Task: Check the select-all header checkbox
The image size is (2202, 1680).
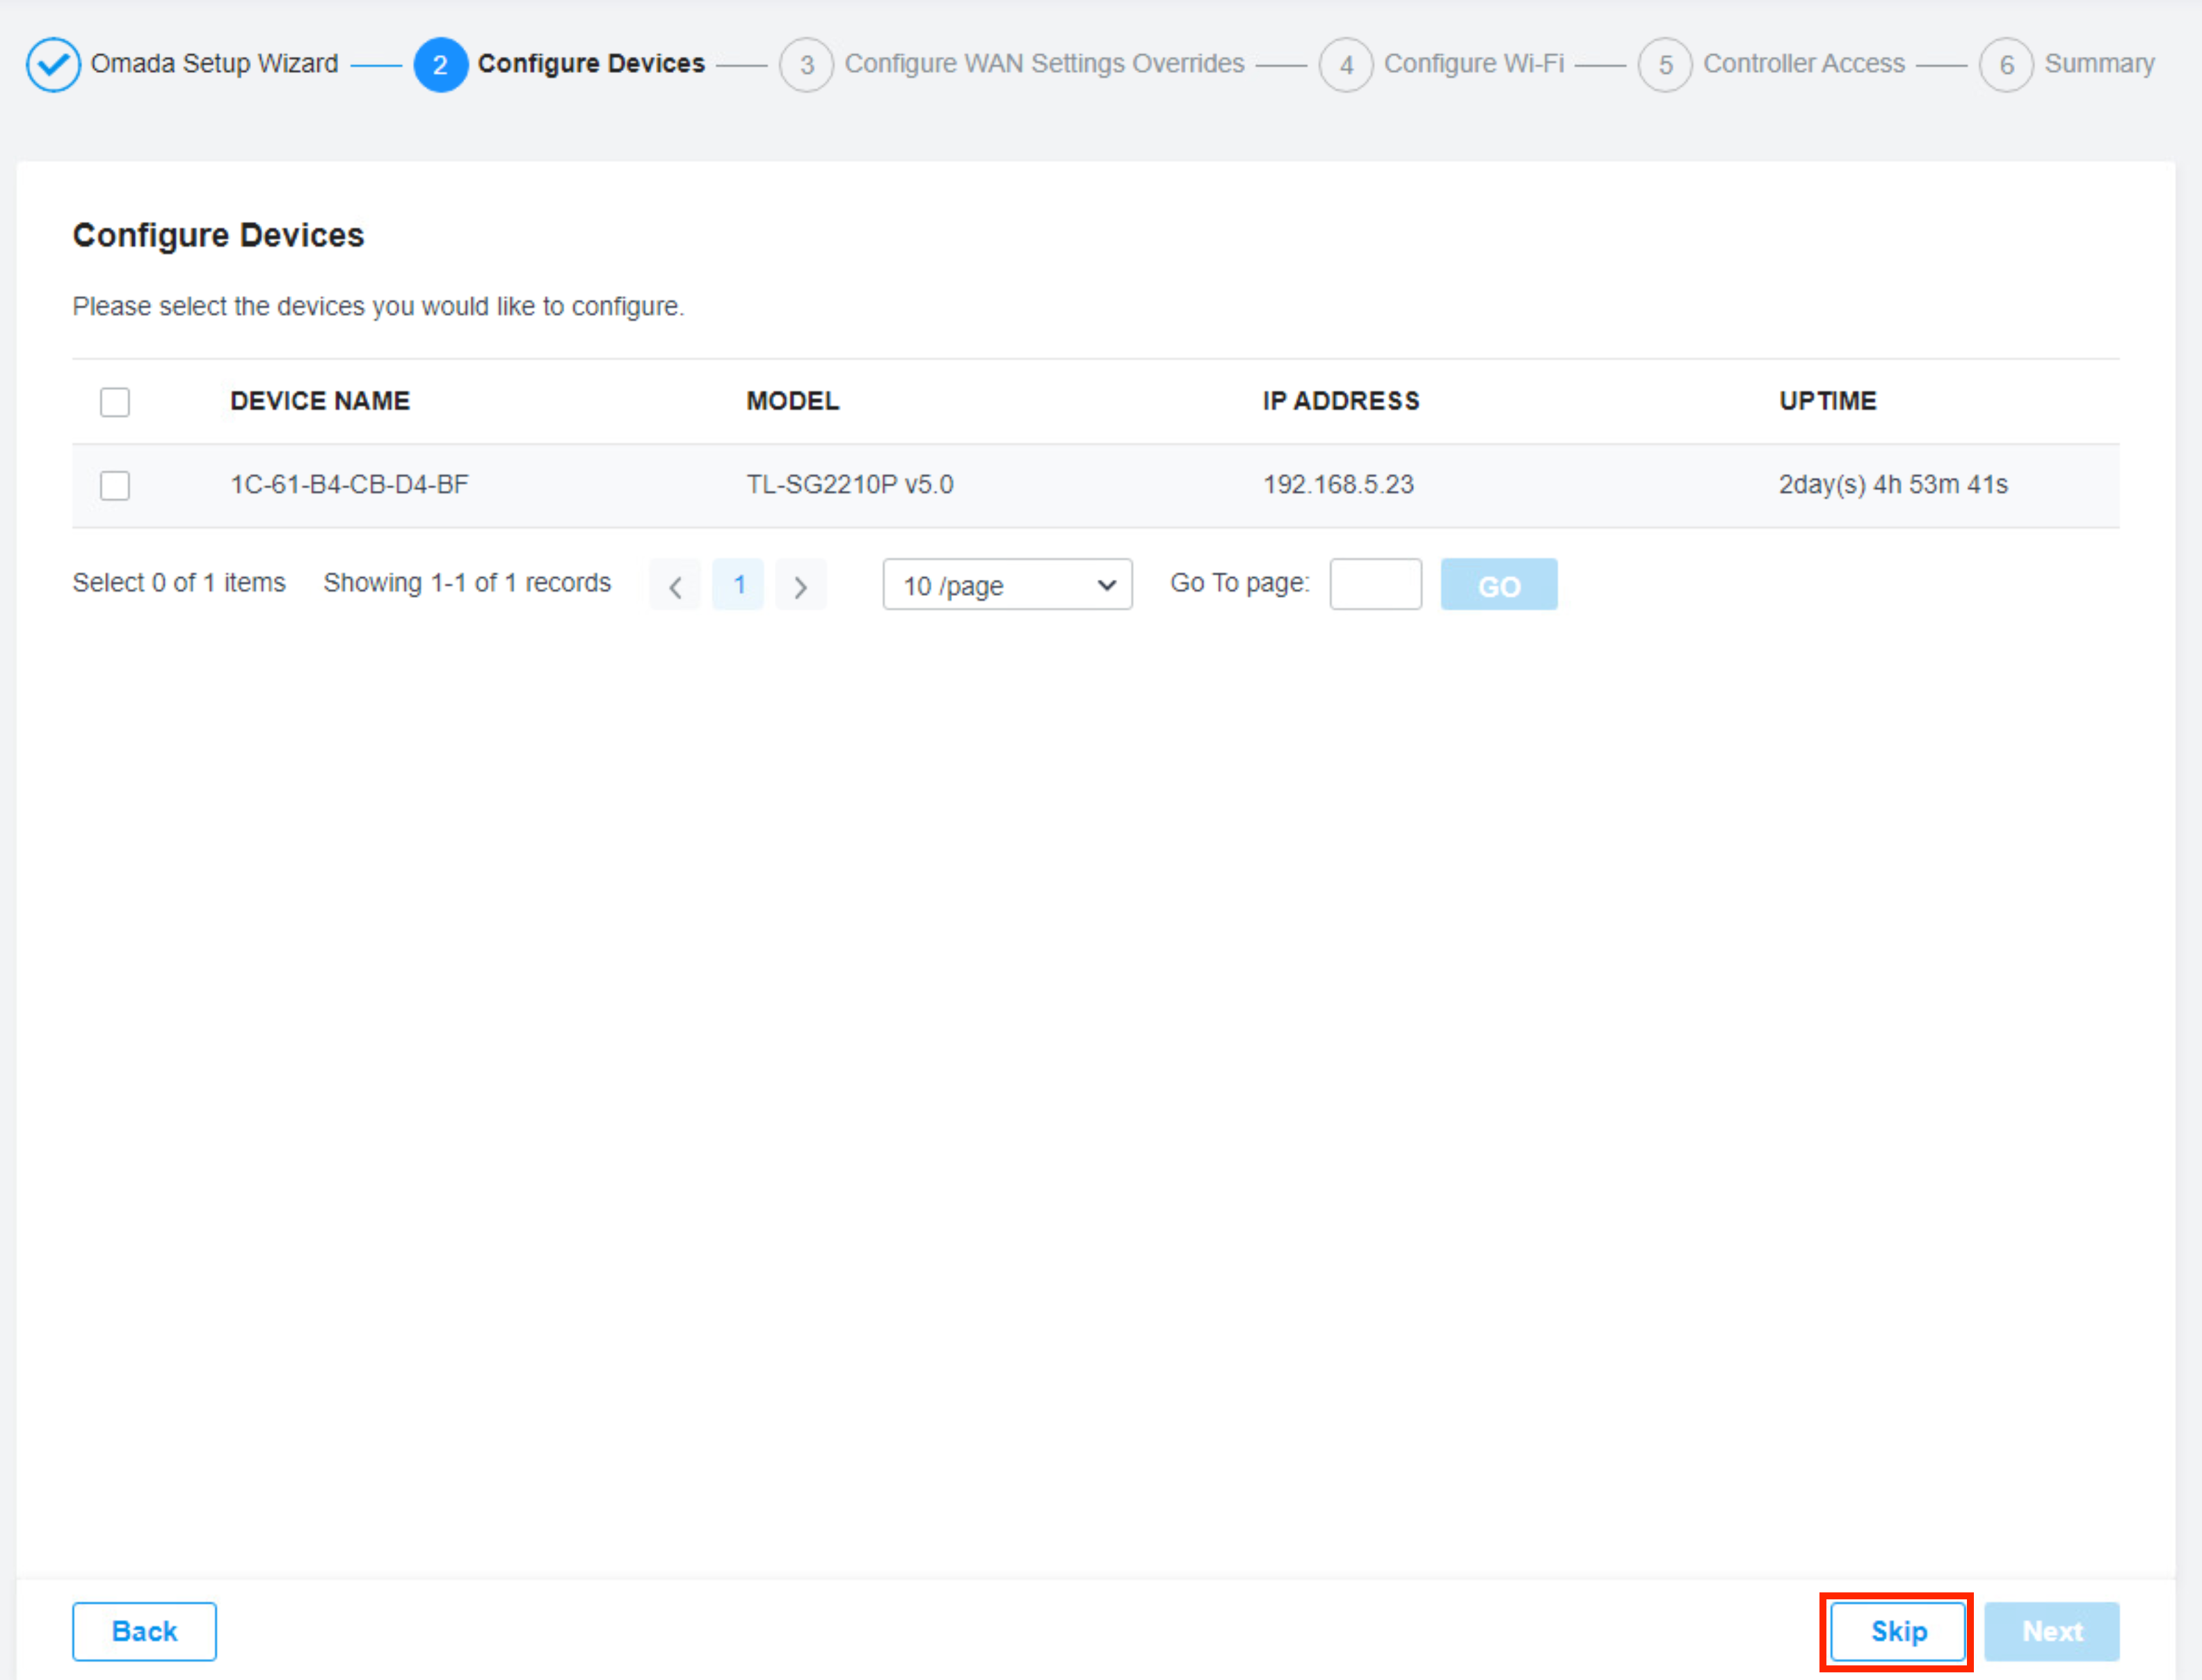Action: 115,402
